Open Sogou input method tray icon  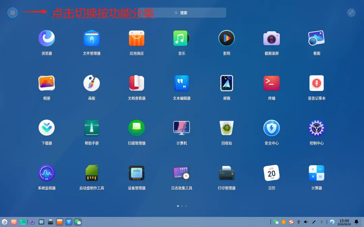[x=291, y=222]
